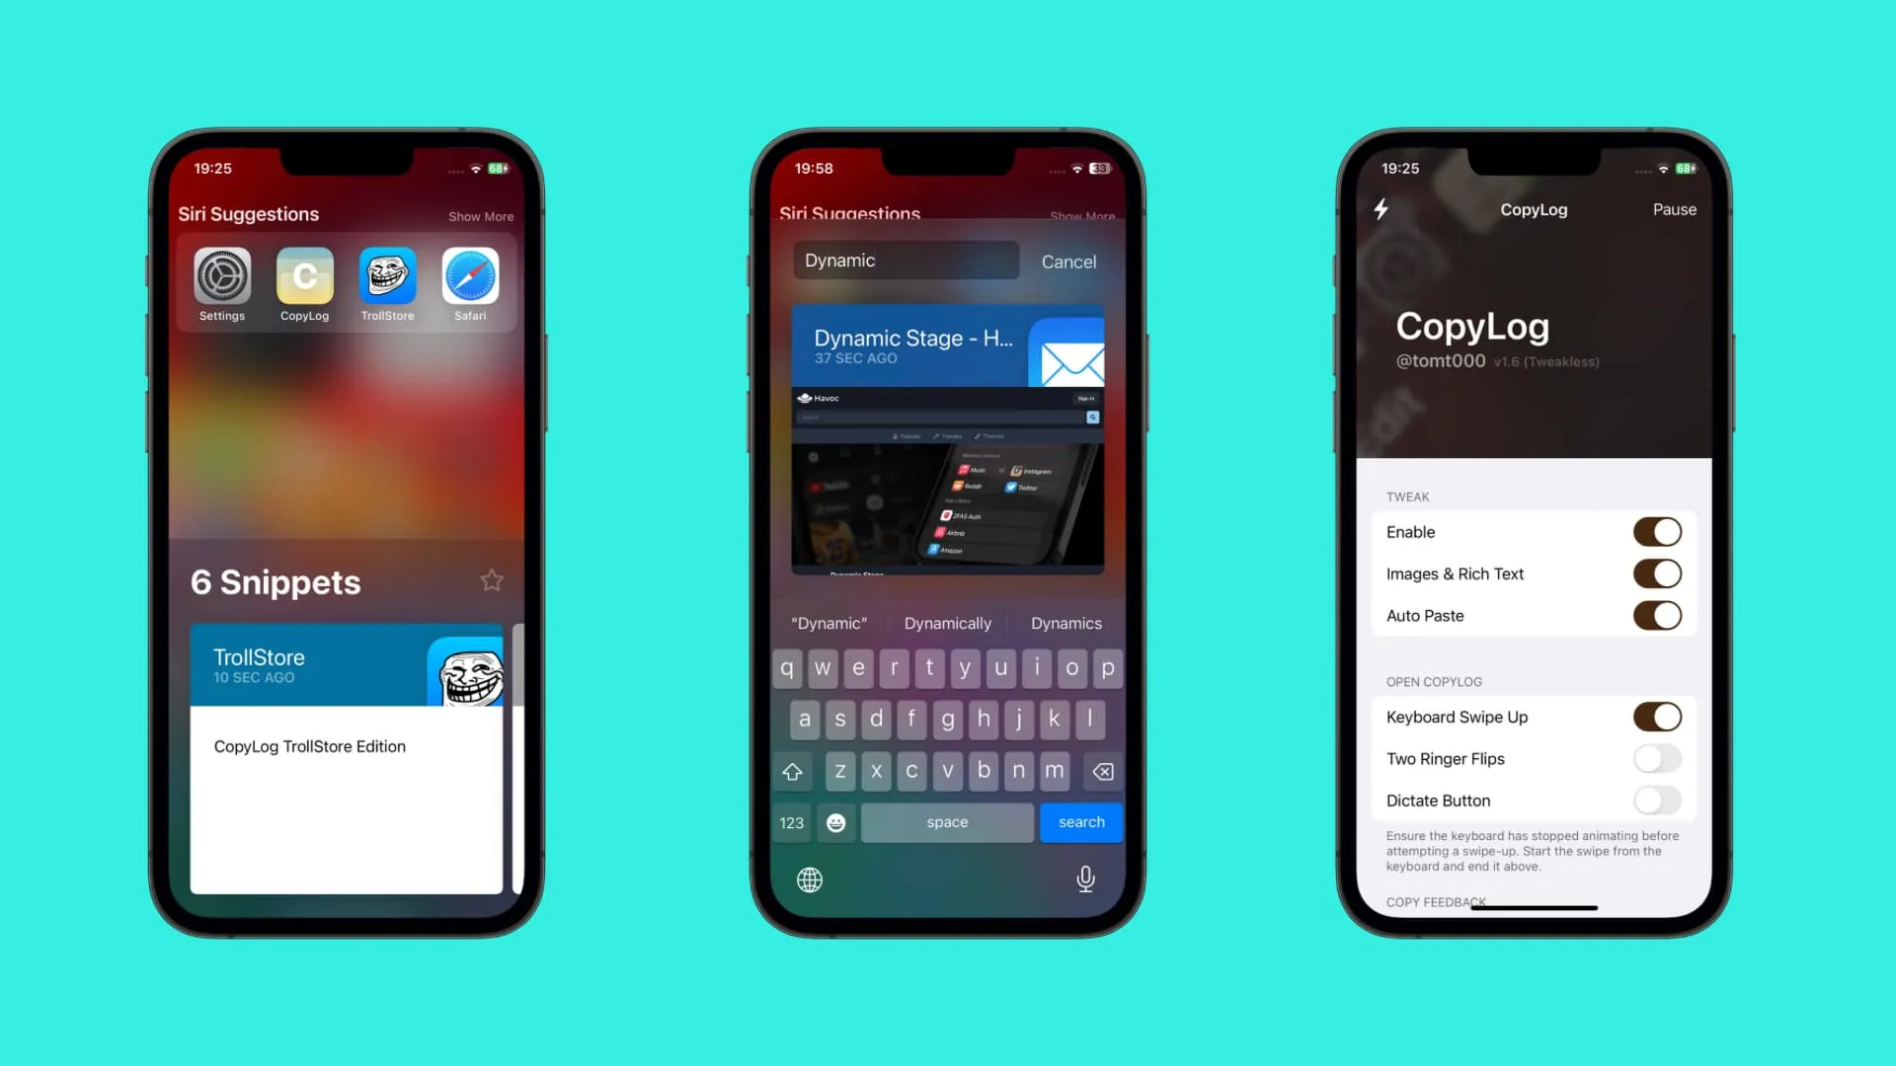
Task: Toggle the Keyboard Swipe Up switch
Action: coord(1658,716)
